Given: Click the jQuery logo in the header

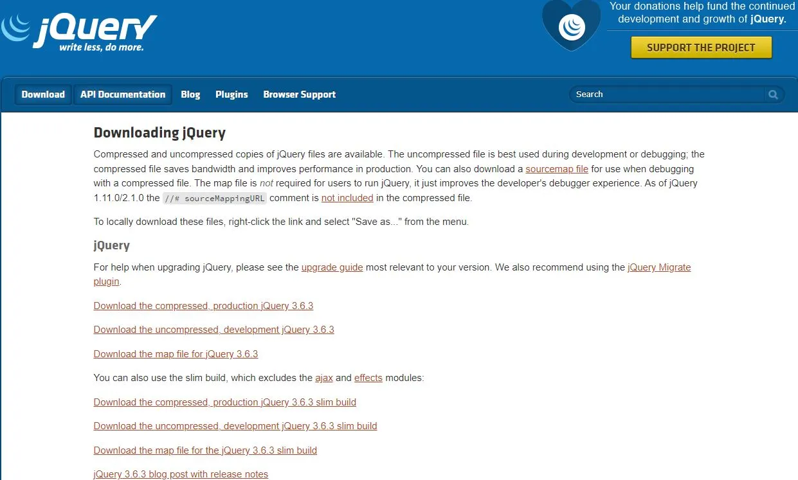Looking at the screenshot, I should [79, 32].
